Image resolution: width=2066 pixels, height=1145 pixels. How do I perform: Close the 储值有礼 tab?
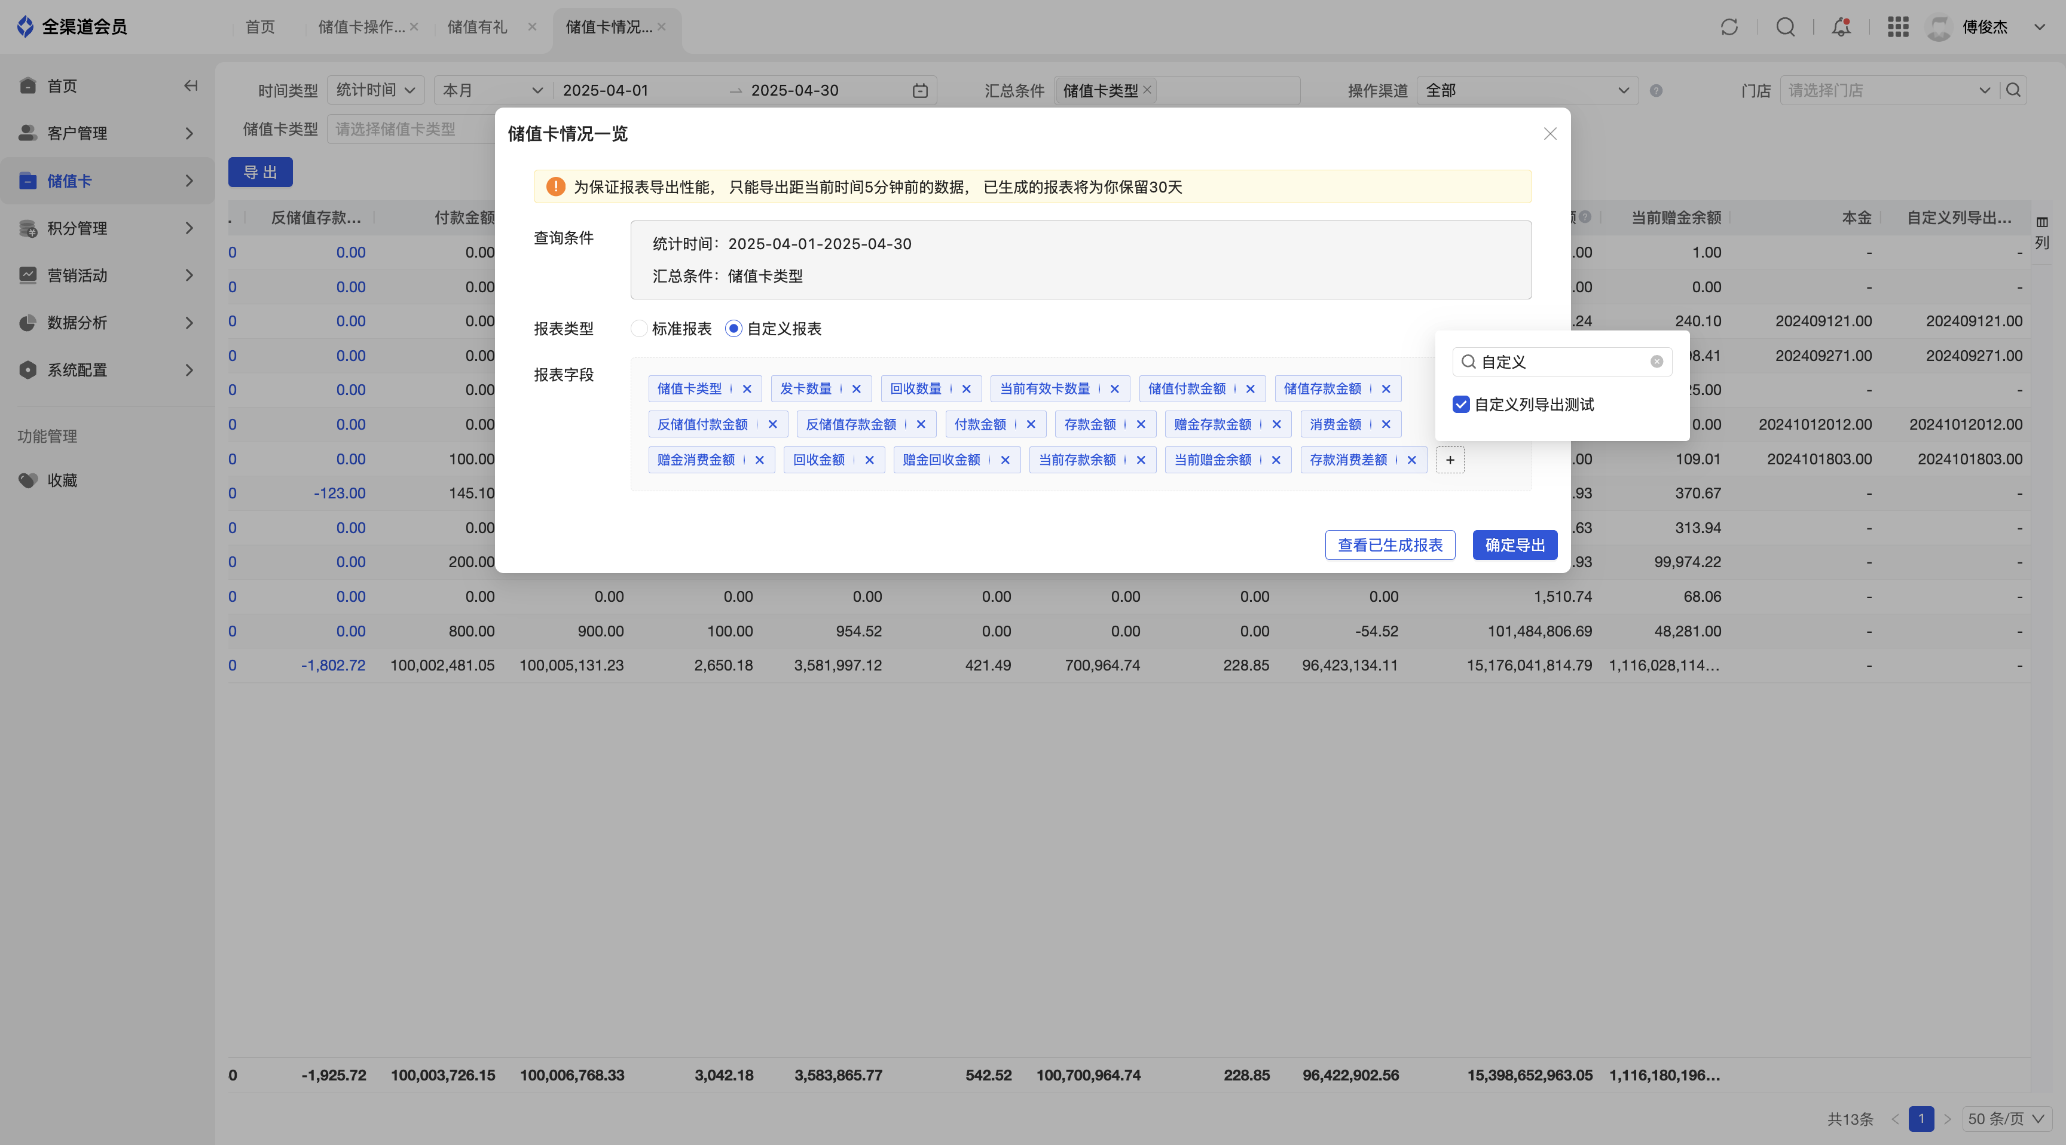click(x=531, y=26)
